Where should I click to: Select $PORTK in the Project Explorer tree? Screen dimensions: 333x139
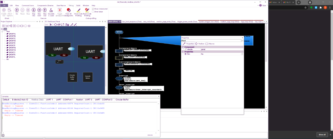click(x=12, y=55)
